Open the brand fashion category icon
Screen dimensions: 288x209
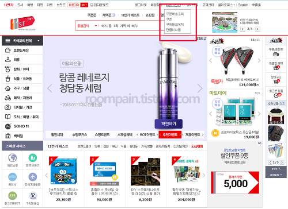click(x=7, y=50)
